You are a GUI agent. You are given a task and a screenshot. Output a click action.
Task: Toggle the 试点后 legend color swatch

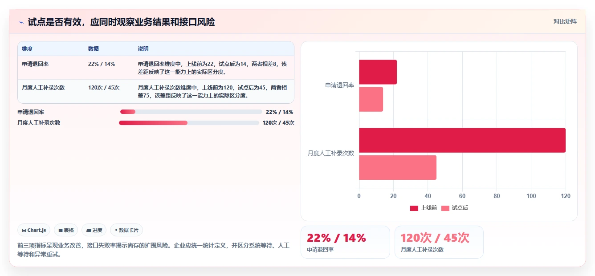(445, 208)
